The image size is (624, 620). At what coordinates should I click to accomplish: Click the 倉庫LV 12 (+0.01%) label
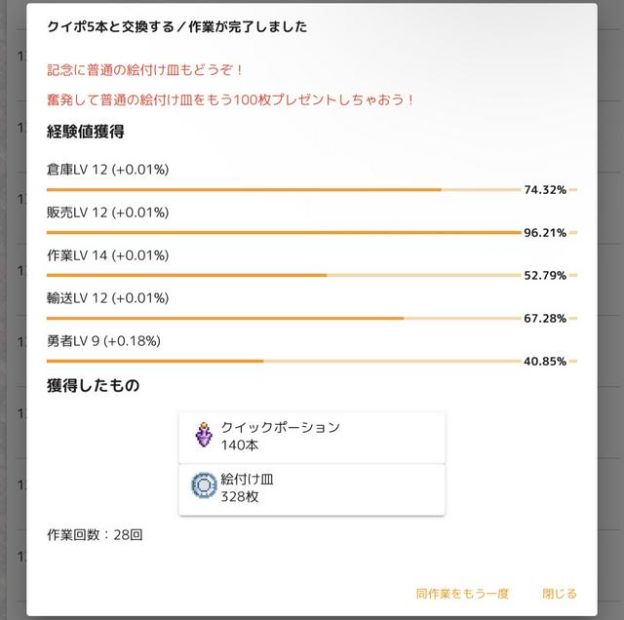coord(107,170)
